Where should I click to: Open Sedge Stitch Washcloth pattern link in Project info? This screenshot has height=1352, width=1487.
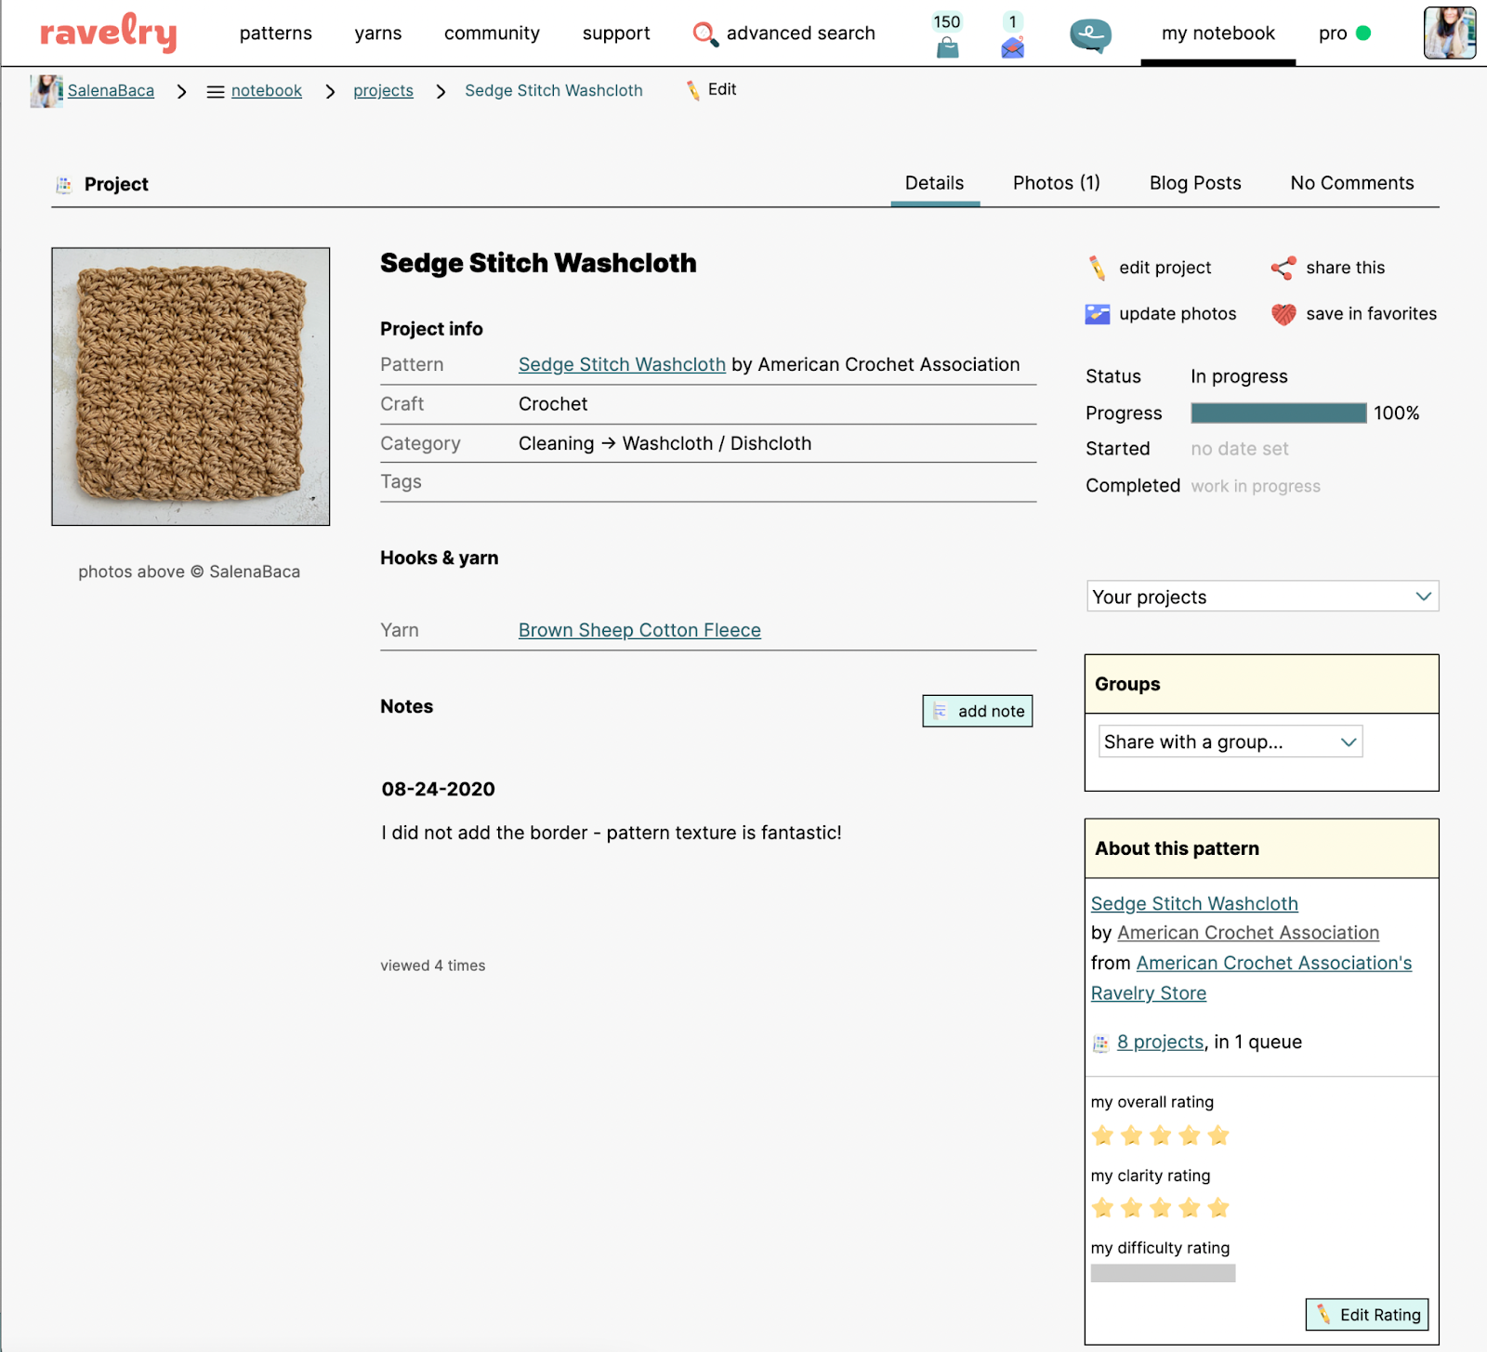tap(622, 365)
